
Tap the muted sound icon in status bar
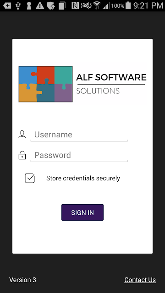click(86, 5)
